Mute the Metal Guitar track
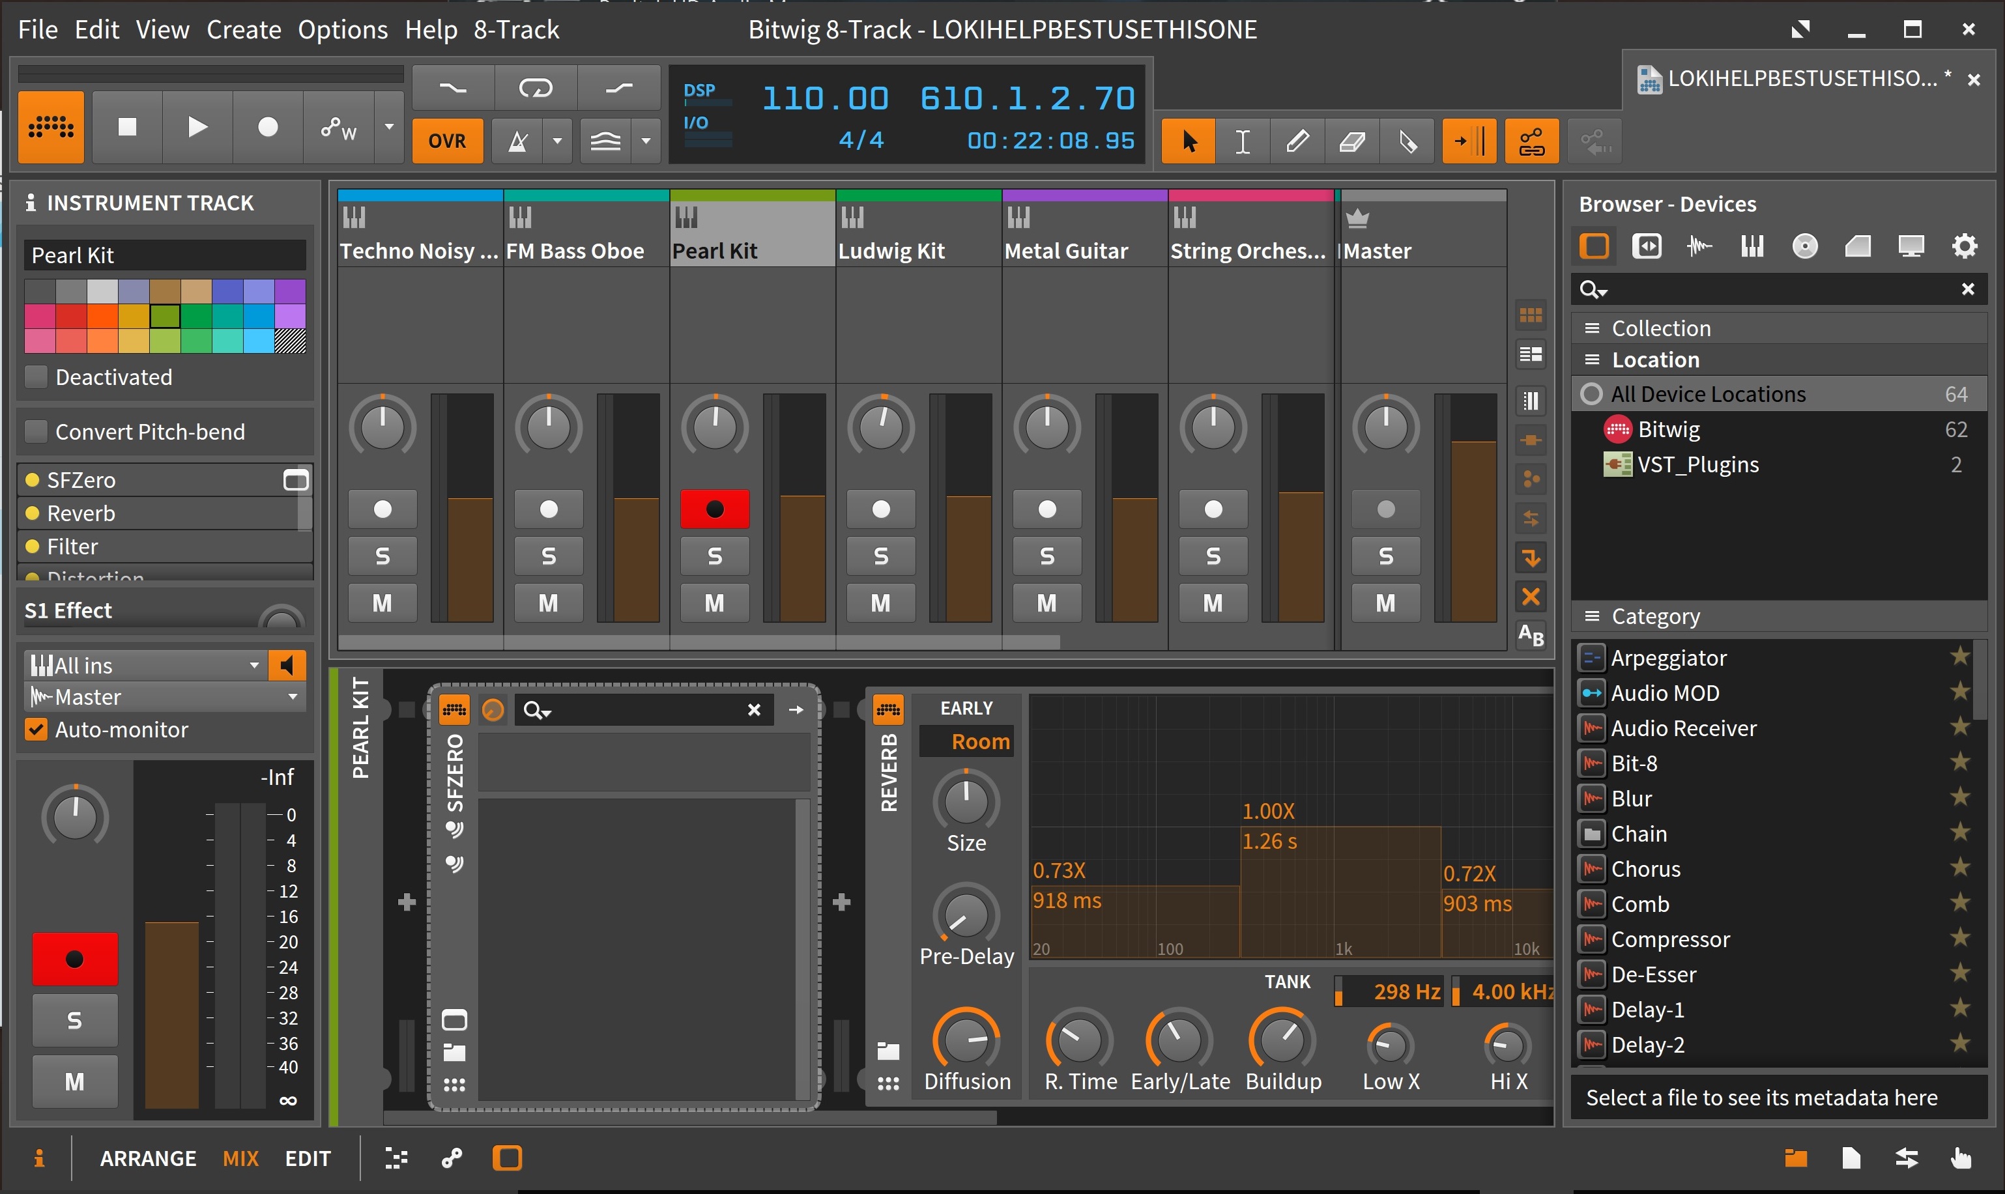The width and height of the screenshot is (2005, 1194). point(1047,603)
